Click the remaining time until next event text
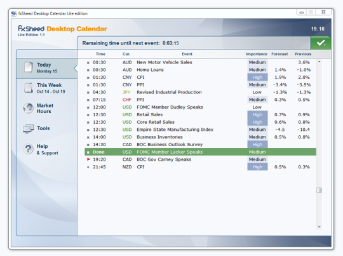 tap(130, 43)
